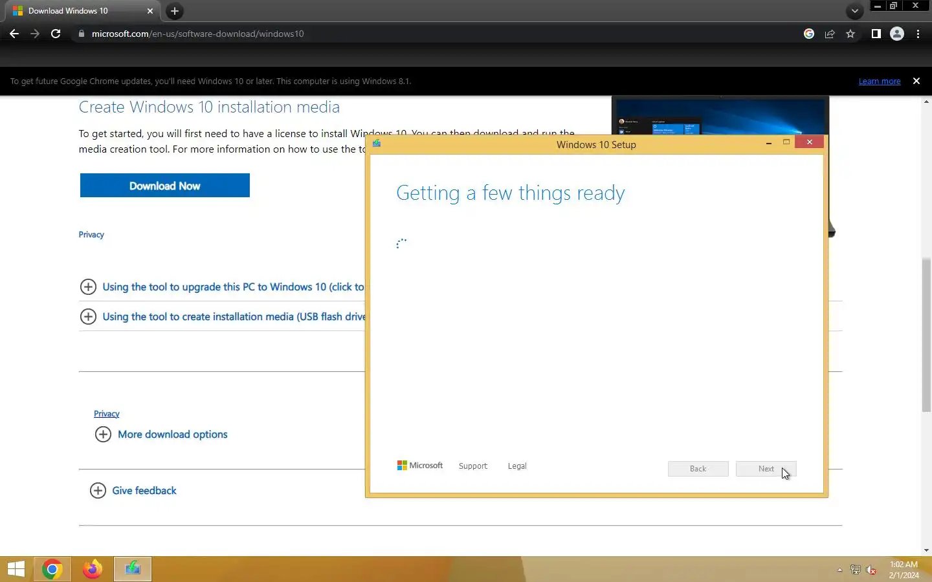This screenshot has height=582, width=932.
Task: Click Next button in Setup
Action: tap(766, 469)
